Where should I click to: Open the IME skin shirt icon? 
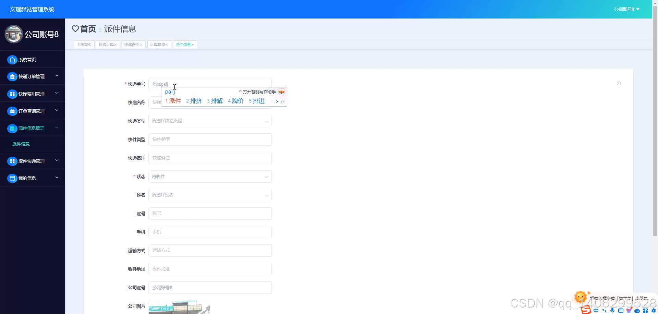pyautogui.click(x=629, y=311)
